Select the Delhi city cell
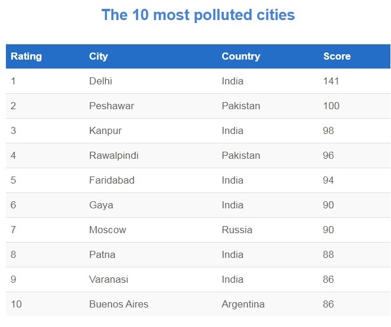Image resolution: width=391 pixels, height=327 pixels. (100, 81)
